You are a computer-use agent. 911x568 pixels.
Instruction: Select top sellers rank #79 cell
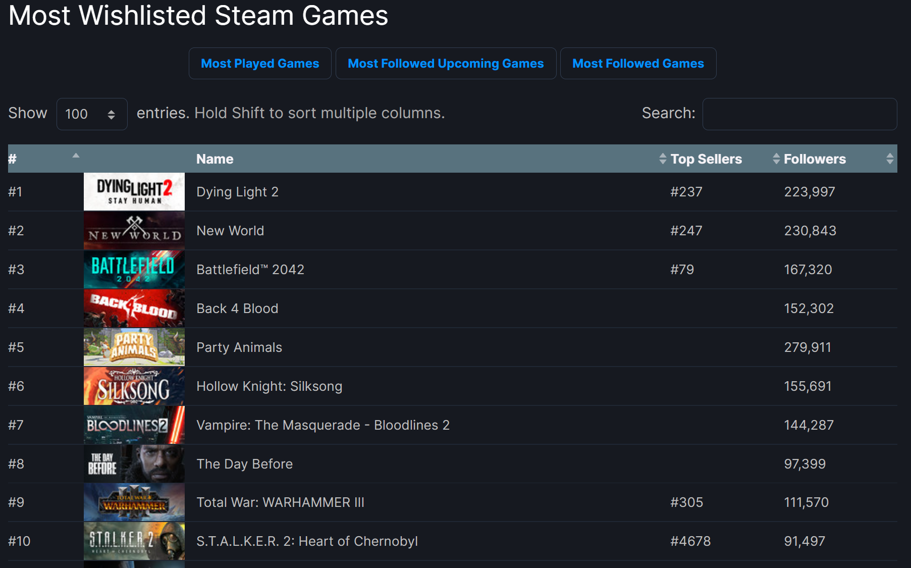click(x=682, y=270)
